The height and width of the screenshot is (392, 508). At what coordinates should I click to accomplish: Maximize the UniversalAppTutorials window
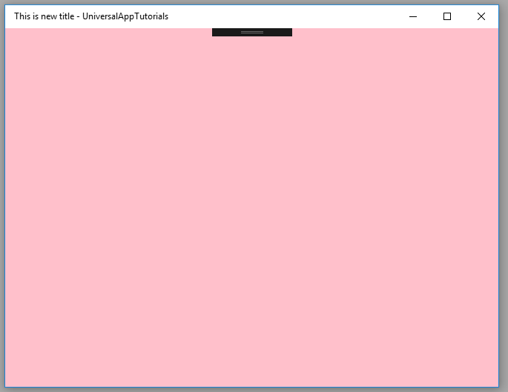coord(447,16)
